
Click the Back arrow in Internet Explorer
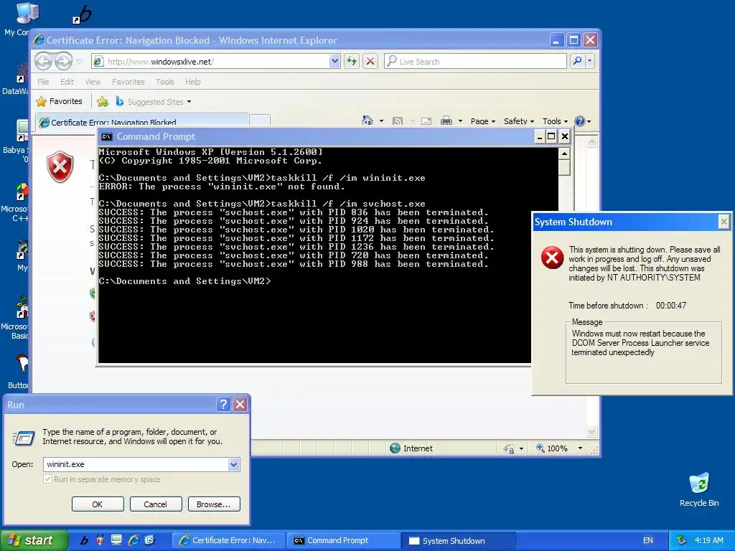(43, 61)
